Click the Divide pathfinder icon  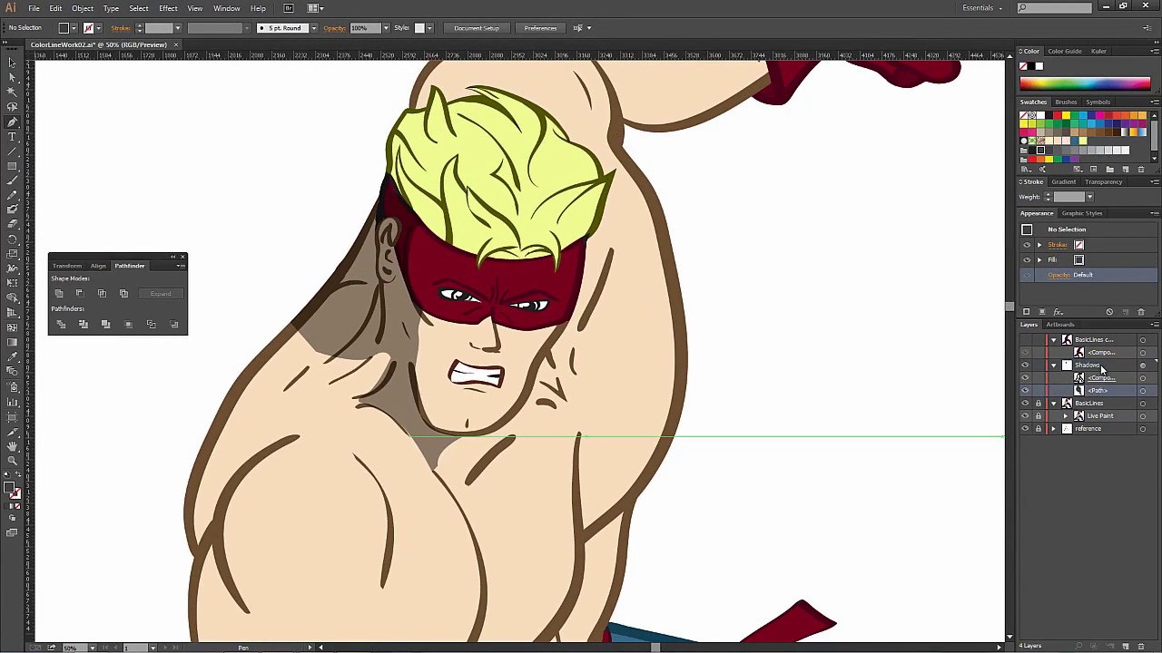point(61,325)
